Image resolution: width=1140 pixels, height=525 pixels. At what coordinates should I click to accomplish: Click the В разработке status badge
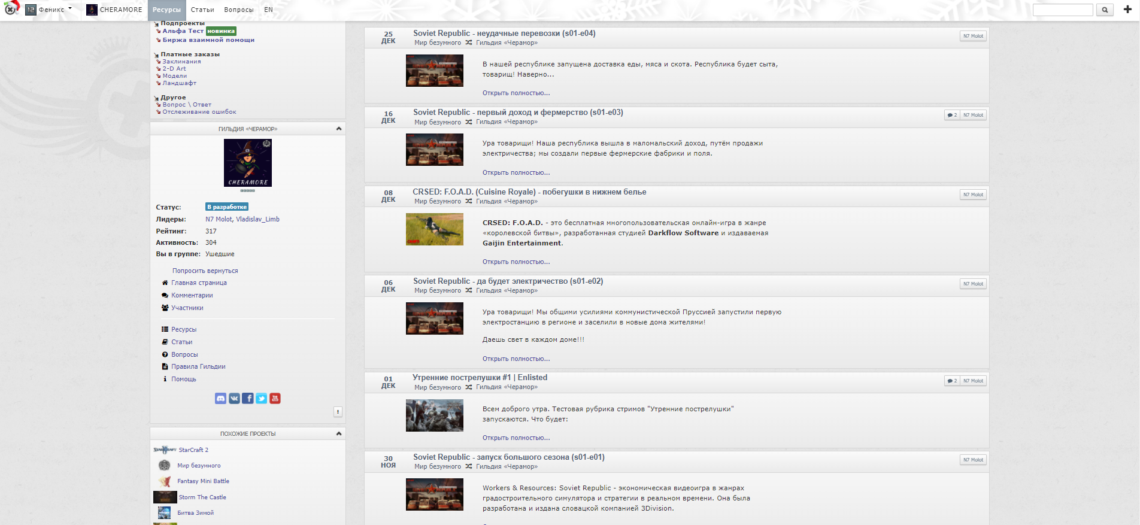[227, 207]
